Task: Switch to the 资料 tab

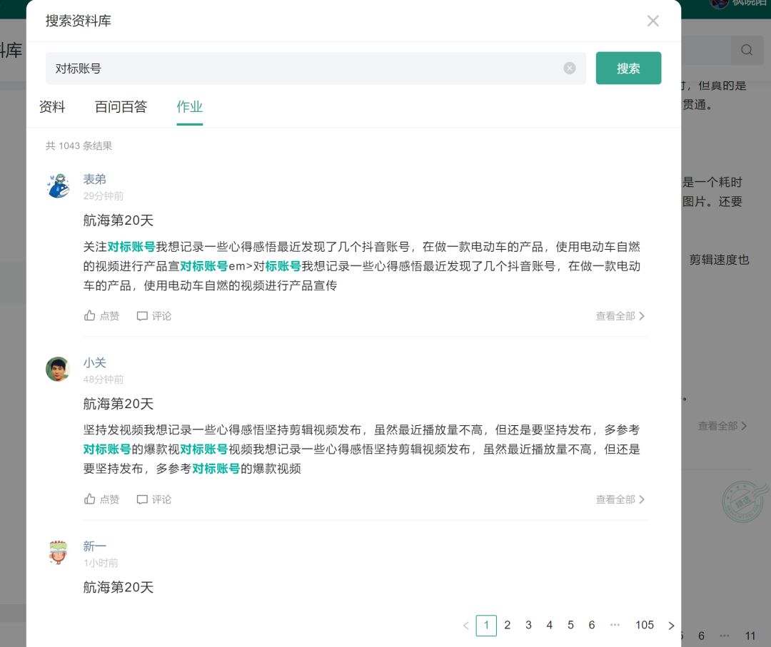Action: tap(51, 107)
